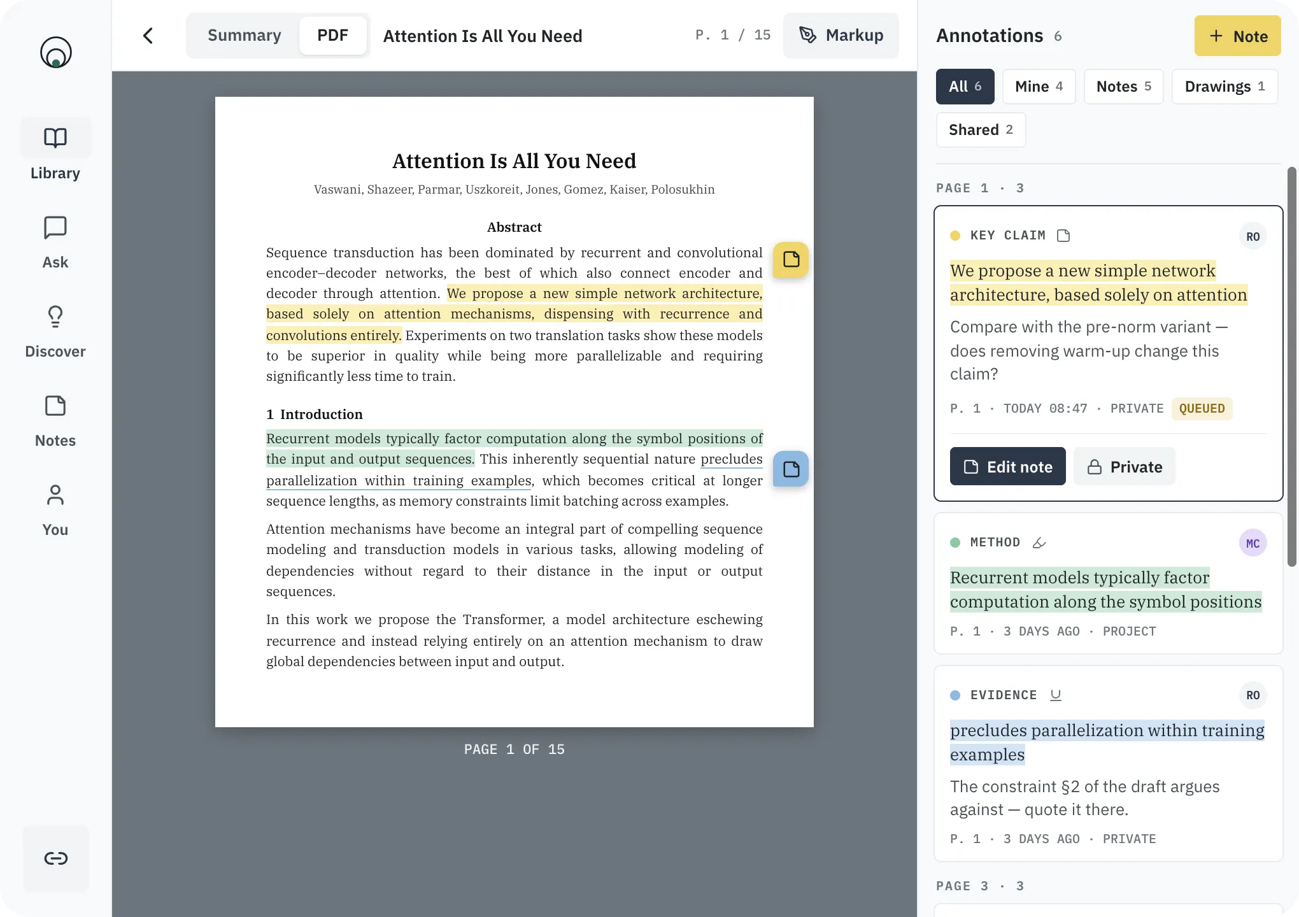Click the authors line in the PDF

click(515, 190)
